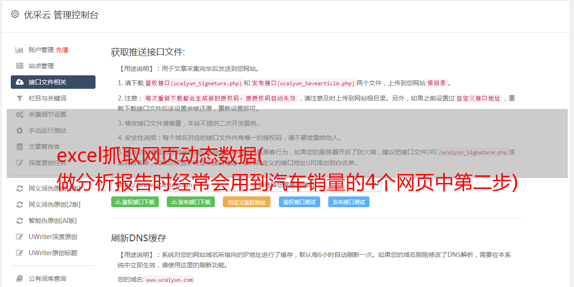574x287 pixels.
Task: Open 采集细节设置 in the sidebar
Action: 48,114
